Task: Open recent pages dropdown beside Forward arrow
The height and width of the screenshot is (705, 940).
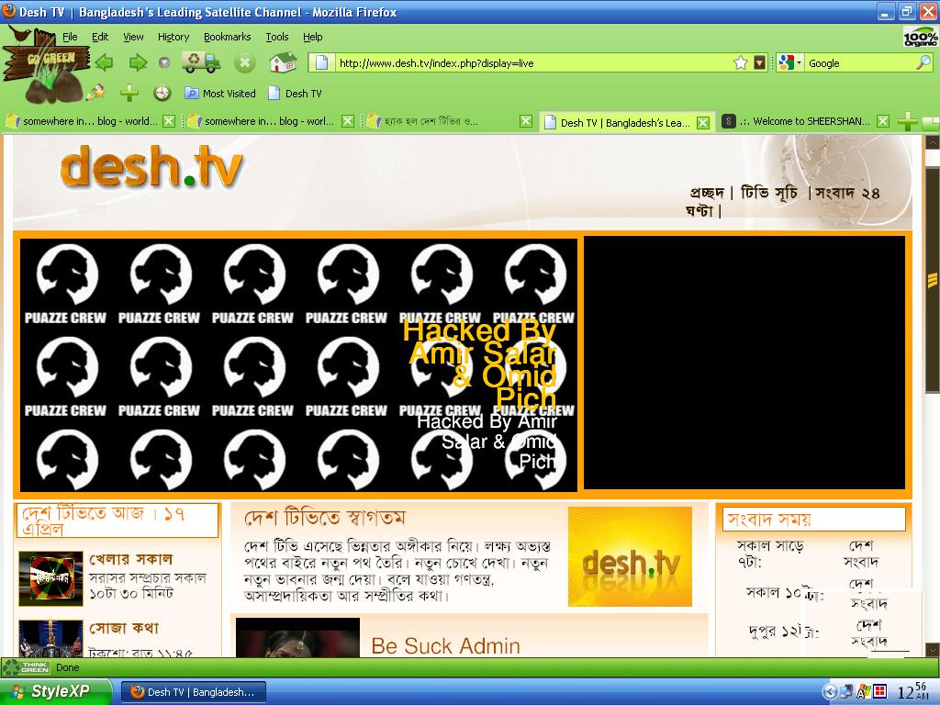Action: pyautogui.click(x=164, y=62)
